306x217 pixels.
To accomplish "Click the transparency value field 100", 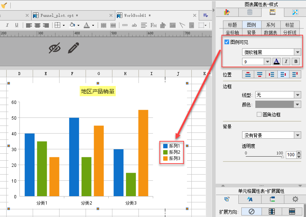I will click(291, 154).
